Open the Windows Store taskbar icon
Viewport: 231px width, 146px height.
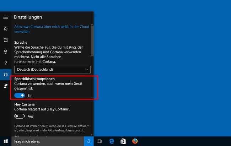tap(123, 141)
